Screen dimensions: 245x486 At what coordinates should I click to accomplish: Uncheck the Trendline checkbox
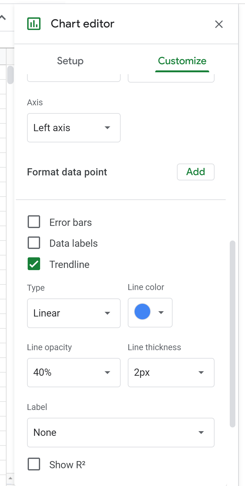[34, 264]
